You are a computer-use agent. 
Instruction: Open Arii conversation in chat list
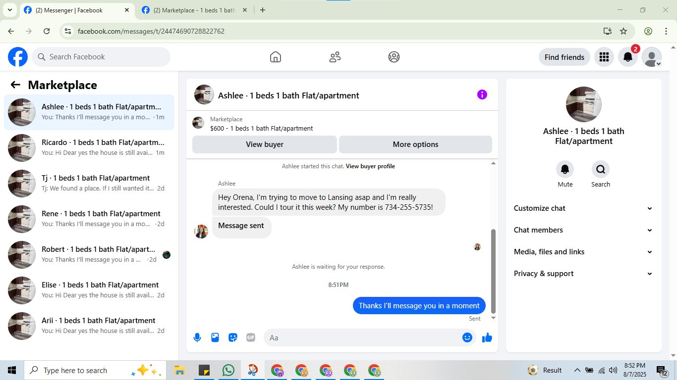(89, 326)
